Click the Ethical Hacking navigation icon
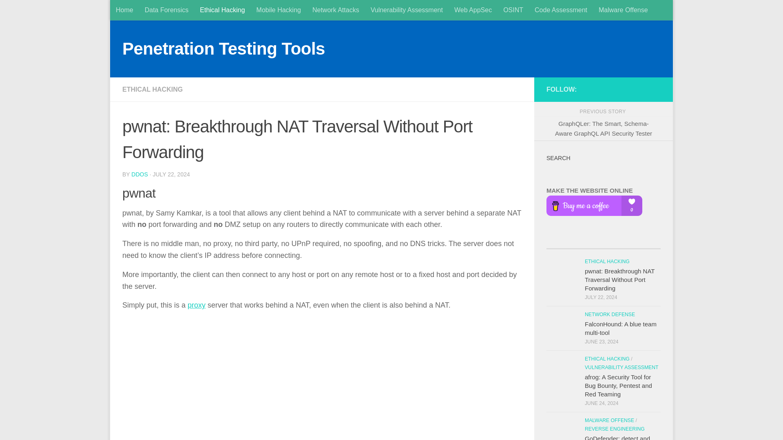Image resolution: width=783 pixels, height=440 pixels. pos(222,10)
